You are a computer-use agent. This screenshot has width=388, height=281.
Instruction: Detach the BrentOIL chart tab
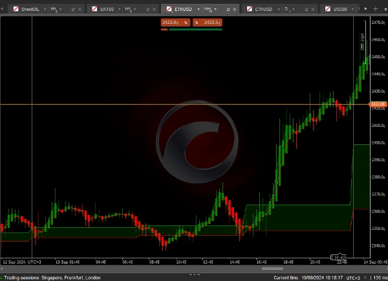pyautogui.click(x=72, y=10)
